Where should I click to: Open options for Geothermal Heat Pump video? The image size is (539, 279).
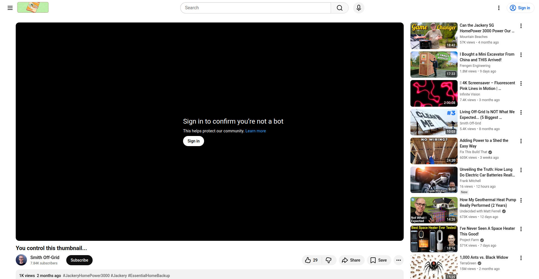pos(521,200)
